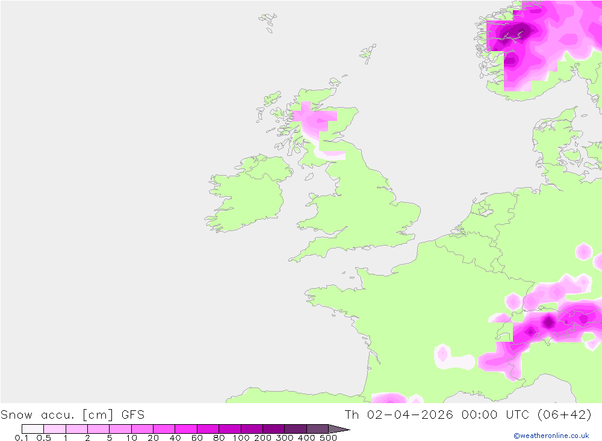The height and width of the screenshot is (441, 602).
Task: Click the small pink snow spot over central Germany
Action: coord(583,251)
